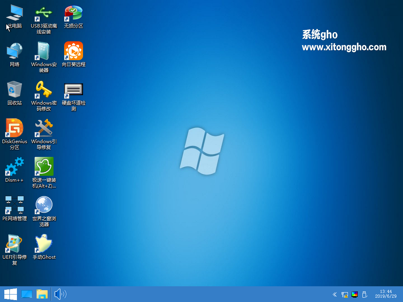Open the Windows Start menu
The image size is (403, 302).
[11, 294]
